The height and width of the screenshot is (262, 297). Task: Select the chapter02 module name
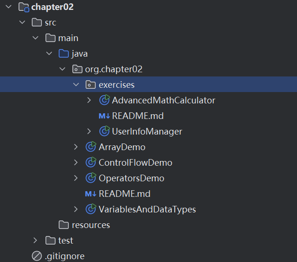52,7
